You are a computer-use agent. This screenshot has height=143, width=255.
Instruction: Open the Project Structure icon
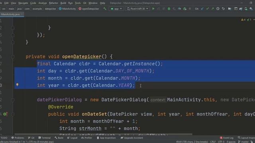point(229,9)
